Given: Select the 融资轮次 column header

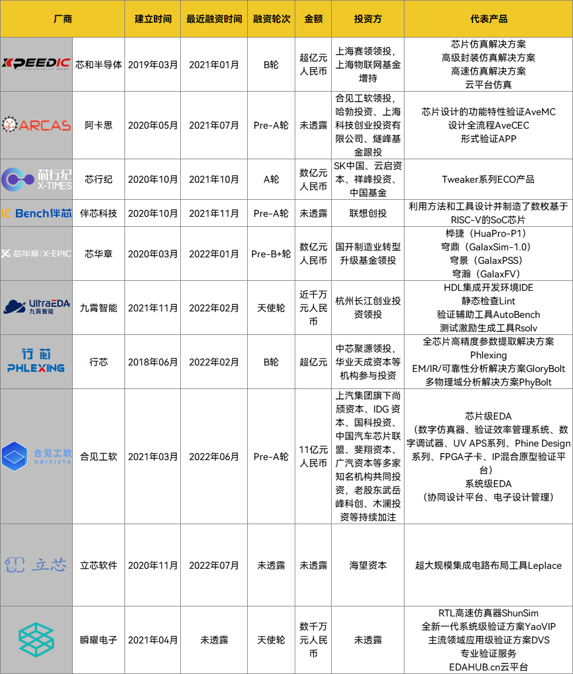Looking at the screenshot, I should pos(271,19).
